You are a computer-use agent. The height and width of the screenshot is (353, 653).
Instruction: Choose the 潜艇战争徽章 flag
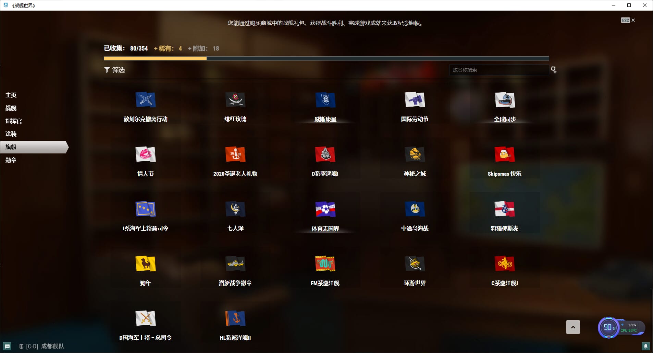[235, 264]
